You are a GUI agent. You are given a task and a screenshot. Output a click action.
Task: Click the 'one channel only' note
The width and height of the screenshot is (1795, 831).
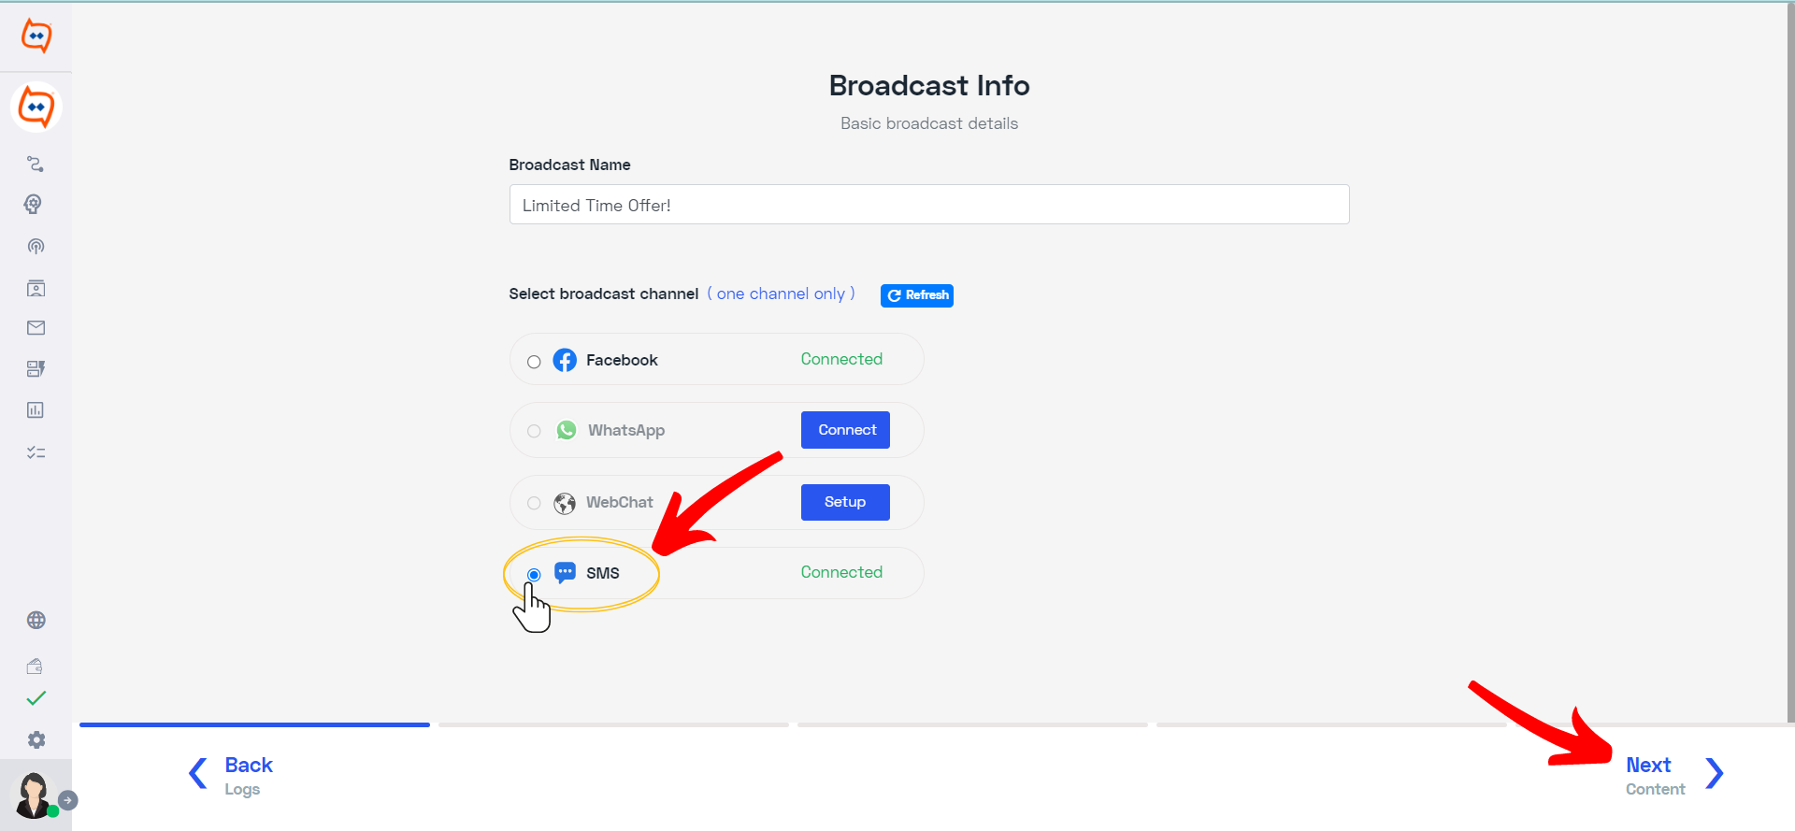tap(781, 294)
